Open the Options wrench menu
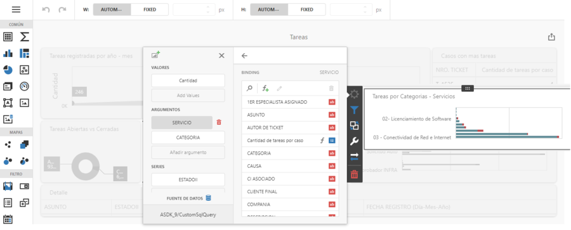This screenshot has width=571, height=230. tap(354, 141)
